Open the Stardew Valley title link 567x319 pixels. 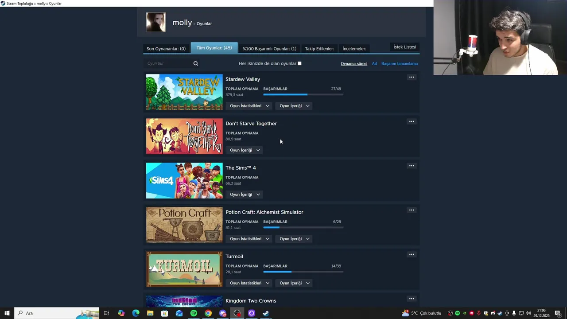coord(243,79)
